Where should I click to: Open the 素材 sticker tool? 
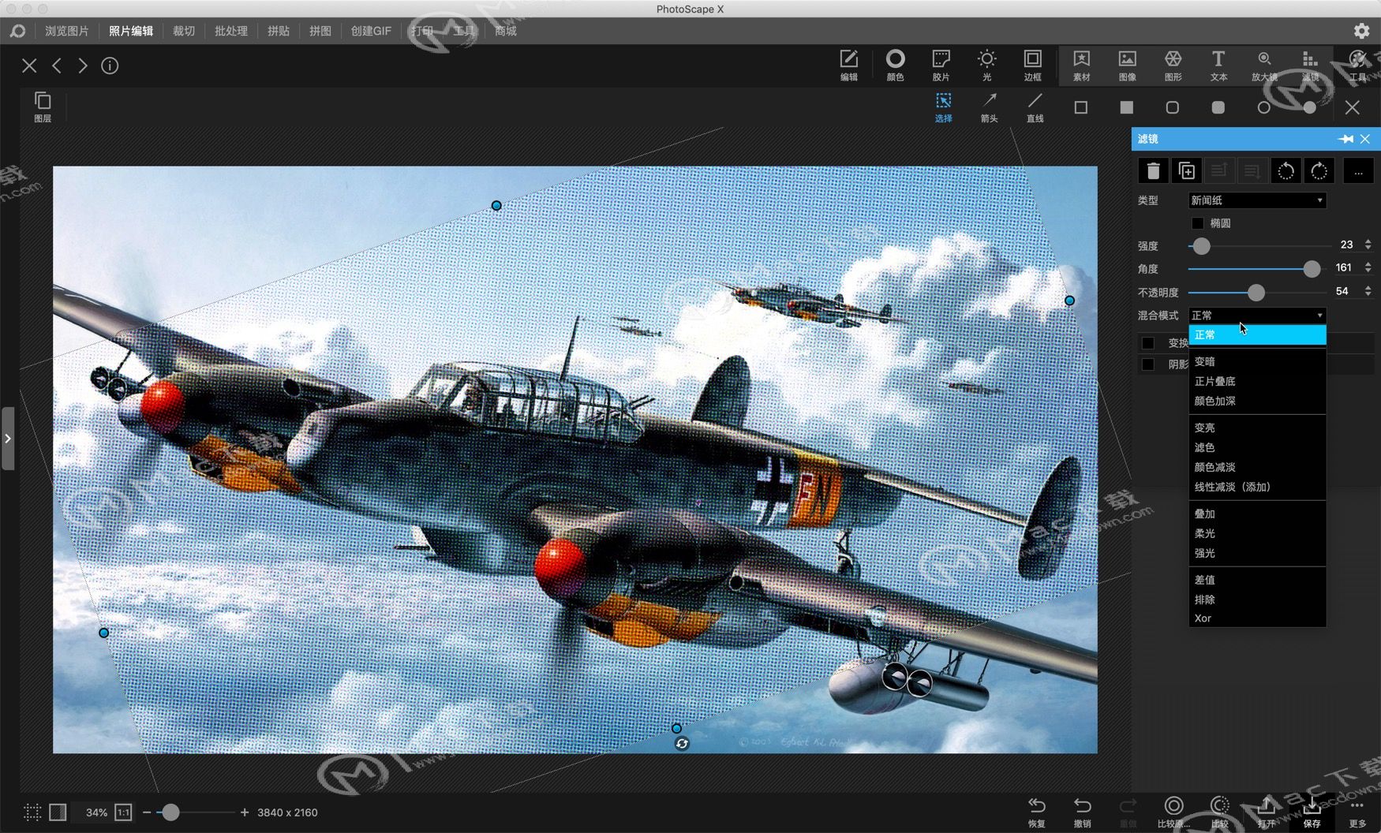pyautogui.click(x=1082, y=65)
